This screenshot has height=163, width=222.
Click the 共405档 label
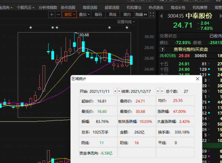[x=168, y=56]
